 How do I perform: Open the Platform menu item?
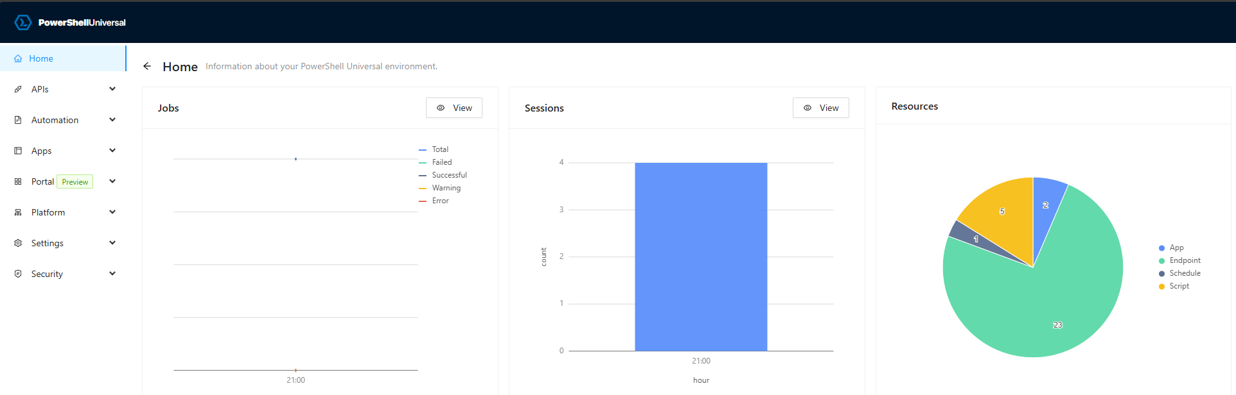48,212
